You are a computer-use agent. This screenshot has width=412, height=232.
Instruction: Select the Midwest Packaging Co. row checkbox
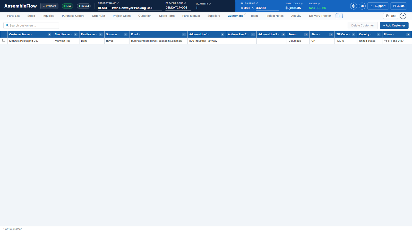point(4,40)
